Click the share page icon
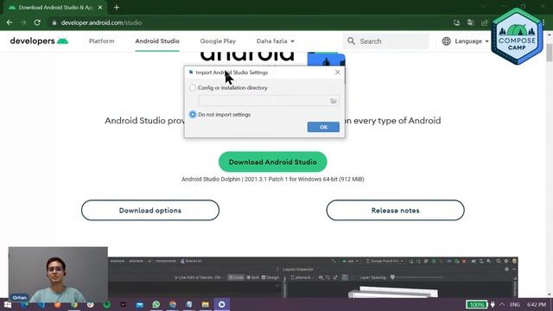Screen dimensions: 553x311 (484, 22)
